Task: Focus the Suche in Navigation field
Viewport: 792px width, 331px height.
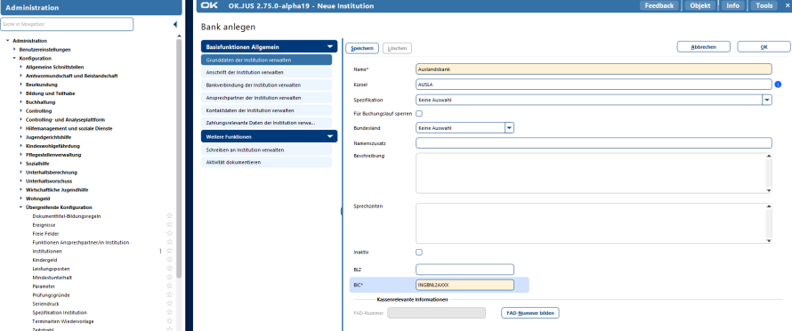Action: click(x=67, y=24)
